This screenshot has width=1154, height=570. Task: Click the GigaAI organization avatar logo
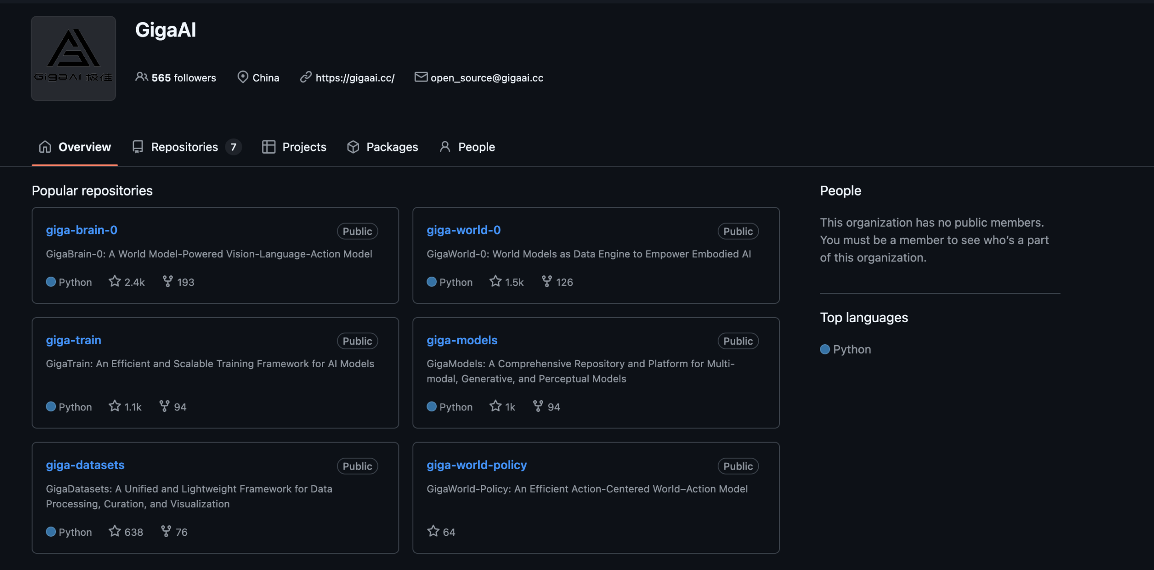(x=73, y=58)
